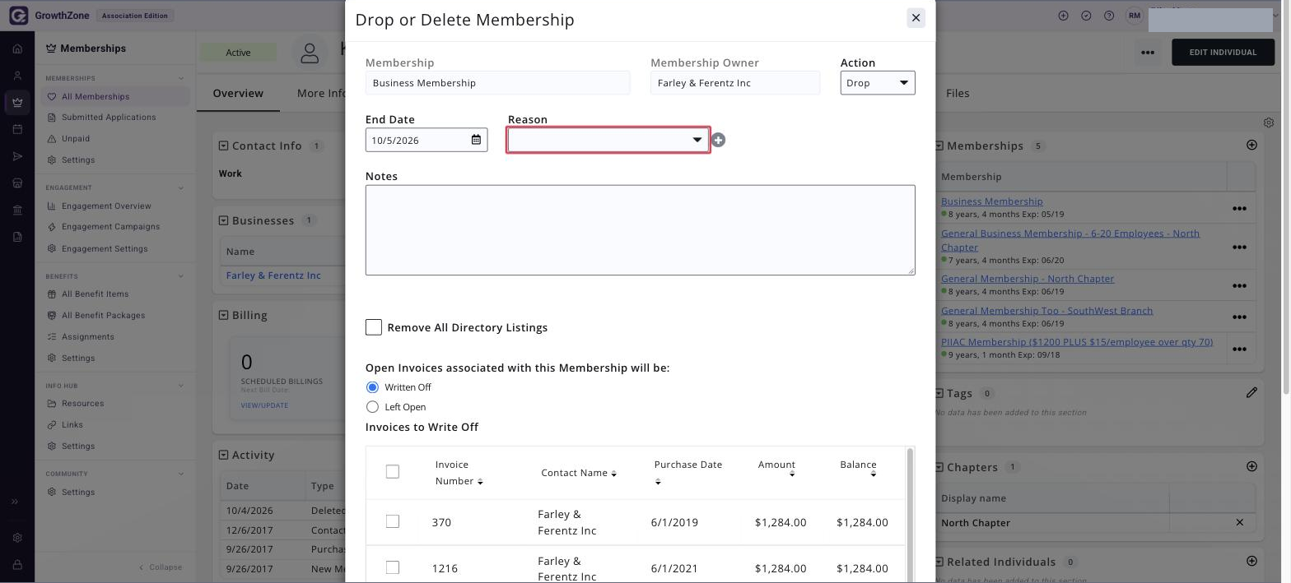Edit Tags with the pencil icon

(1251, 393)
